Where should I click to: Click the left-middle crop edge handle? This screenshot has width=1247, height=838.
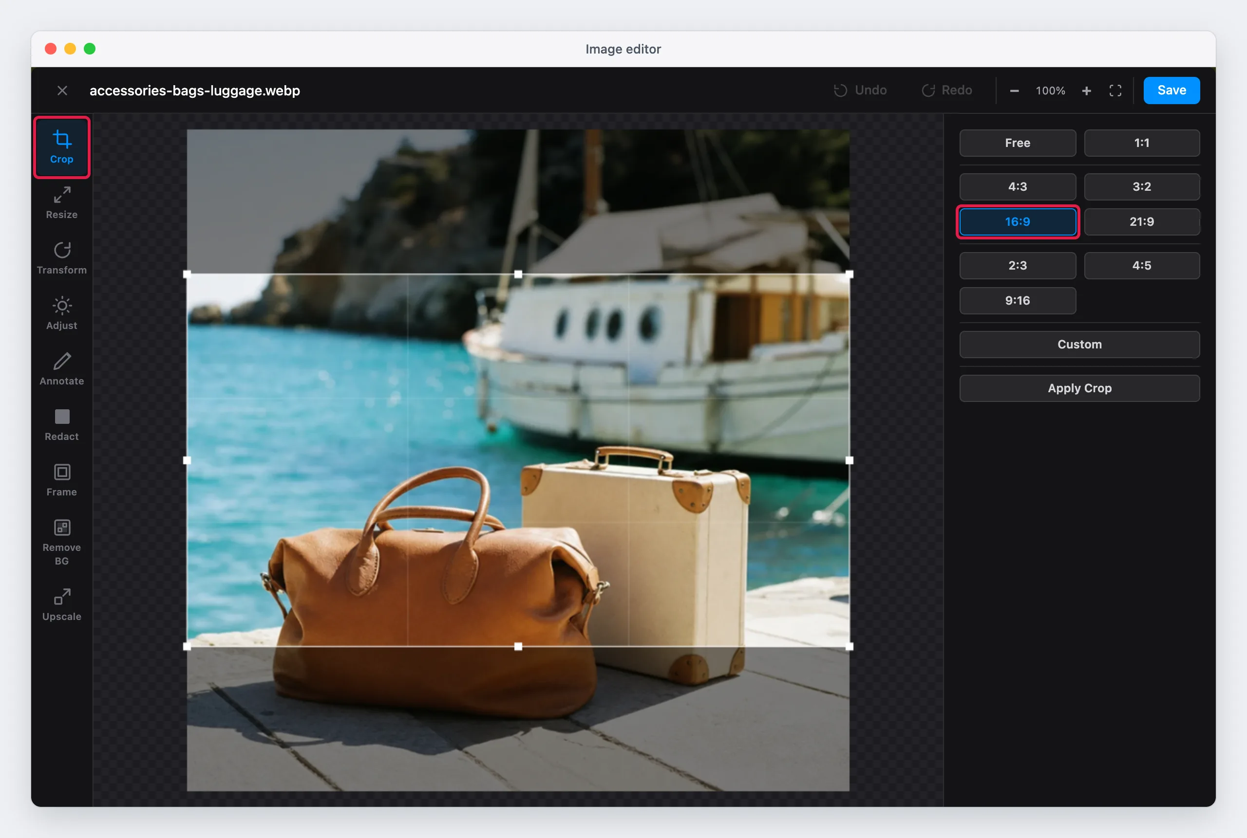point(187,460)
